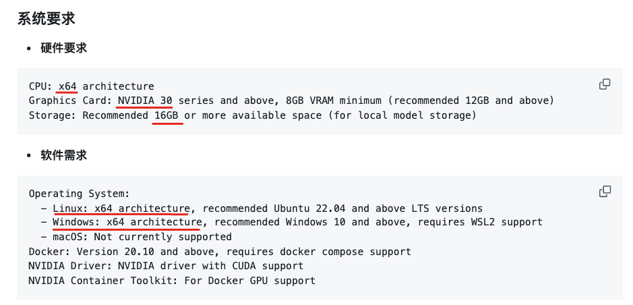Click the 系统要求 heading
Viewport: 633px width, 305px height.
(47, 19)
